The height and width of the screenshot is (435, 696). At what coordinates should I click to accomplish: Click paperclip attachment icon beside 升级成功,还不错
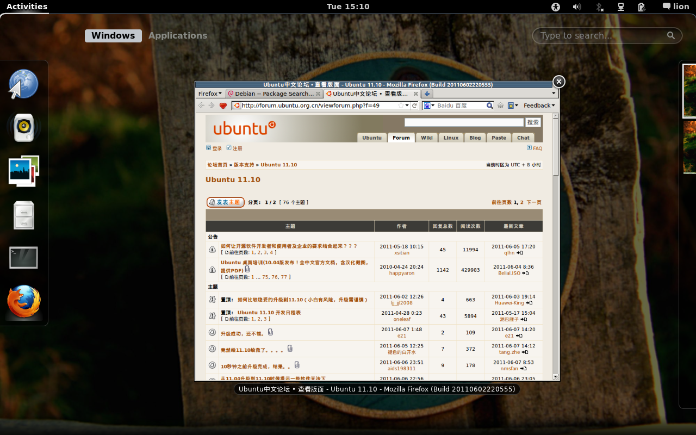[270, 332]
